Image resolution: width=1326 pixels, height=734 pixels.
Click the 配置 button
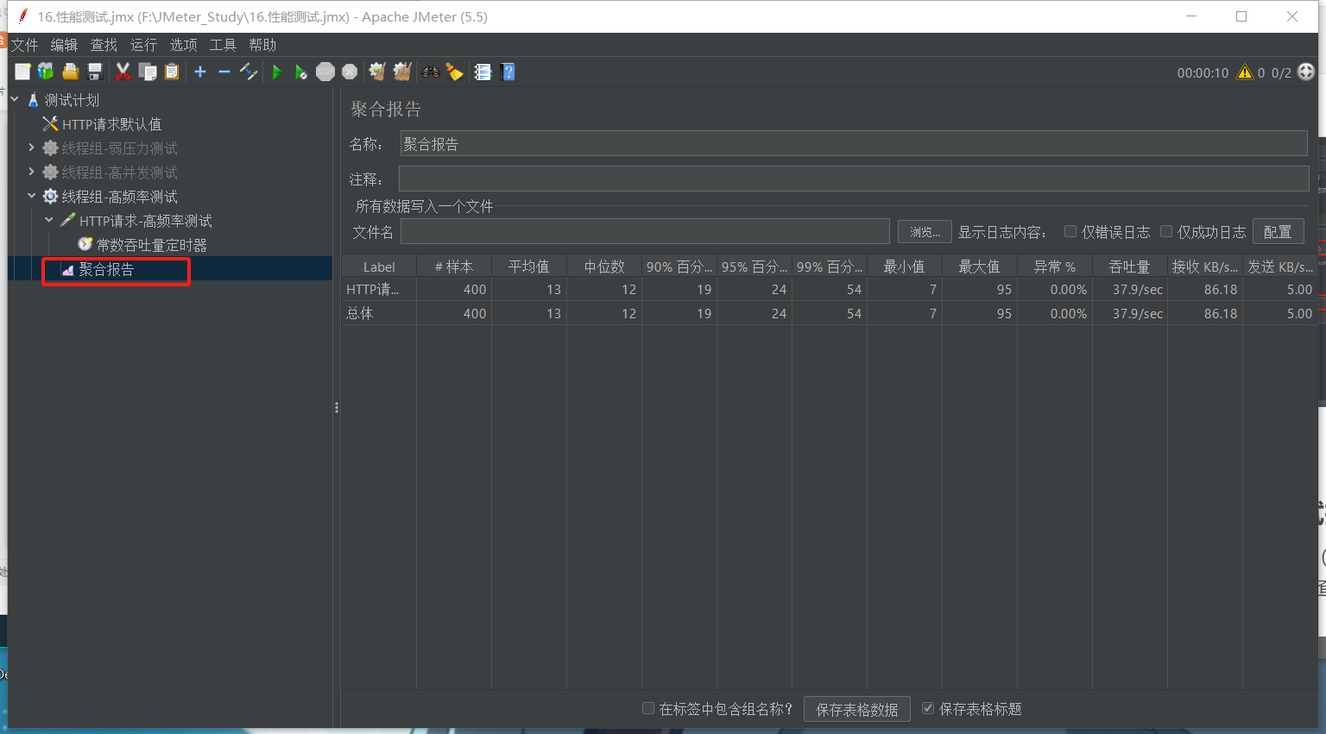click(x=1278, y=232)
